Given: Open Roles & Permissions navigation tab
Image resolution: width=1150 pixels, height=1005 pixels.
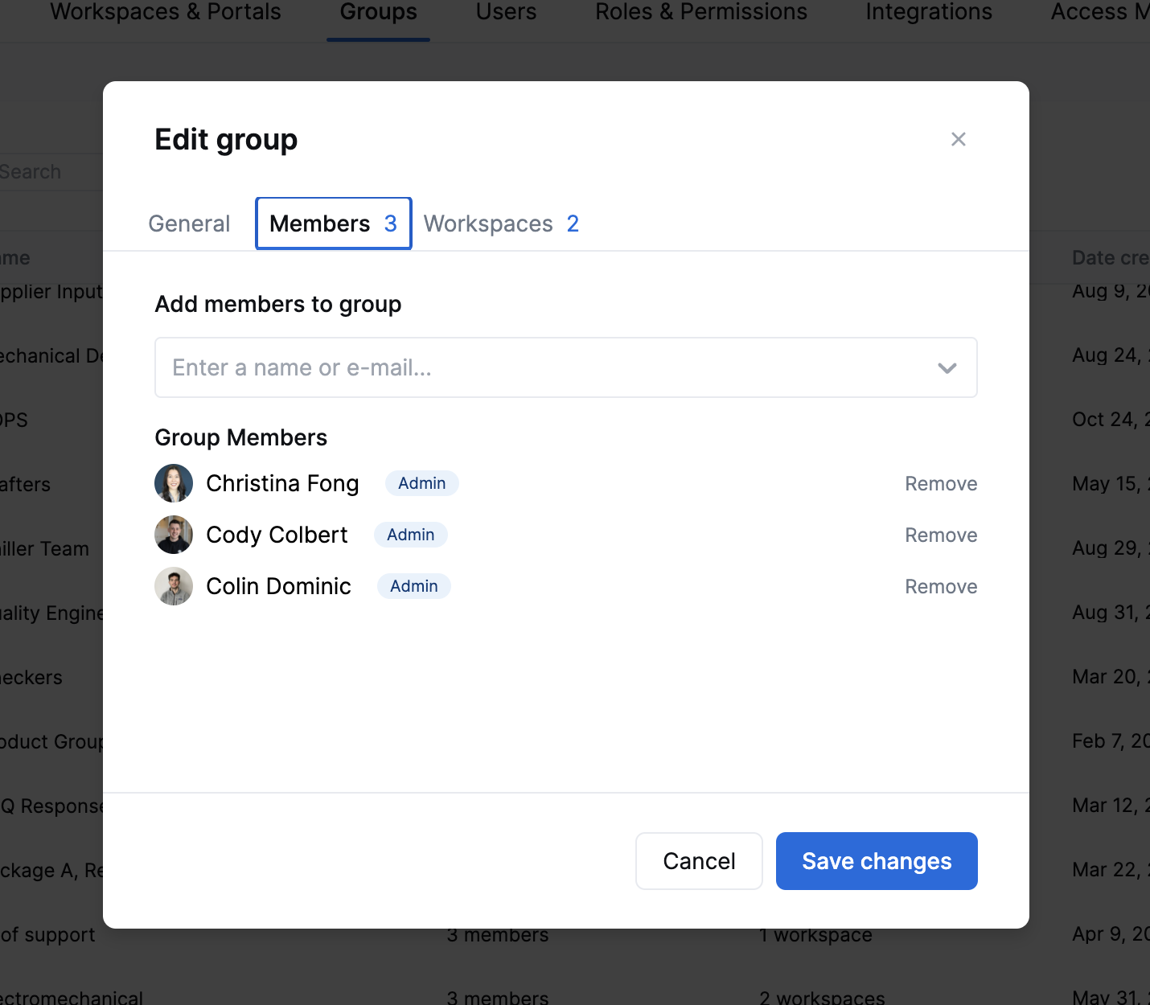Looking at the screenshot, I should click(701, 12).
